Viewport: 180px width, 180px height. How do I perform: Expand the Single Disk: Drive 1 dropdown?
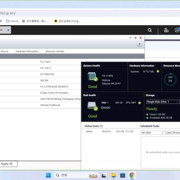point(163,102)
